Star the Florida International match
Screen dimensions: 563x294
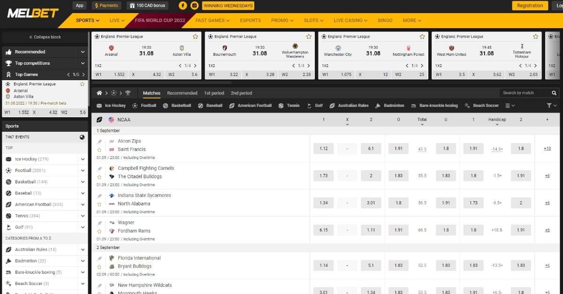click(x=99, y=266)
